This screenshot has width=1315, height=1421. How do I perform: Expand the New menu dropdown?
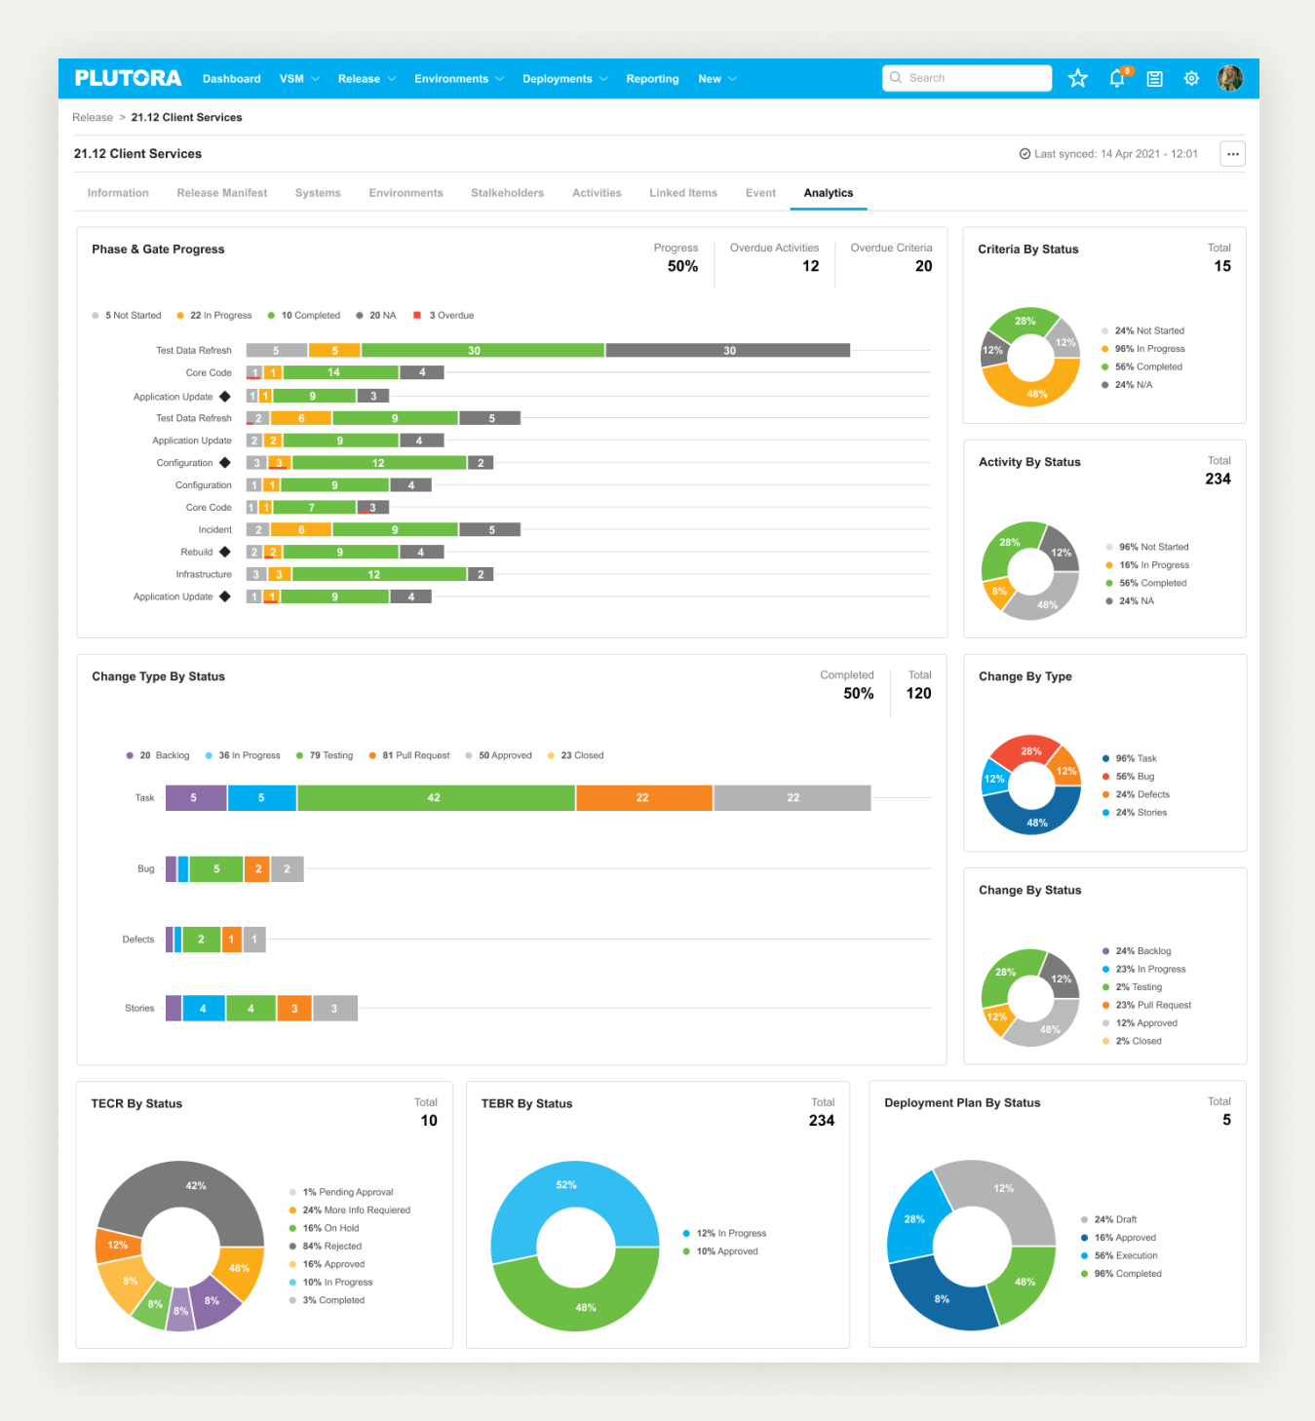click(x=717, y=79)
